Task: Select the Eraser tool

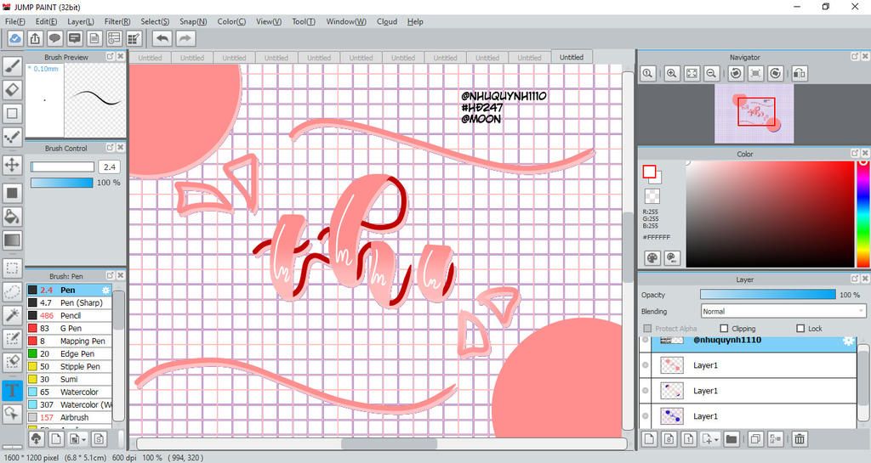Action: [x=12, y=89]
